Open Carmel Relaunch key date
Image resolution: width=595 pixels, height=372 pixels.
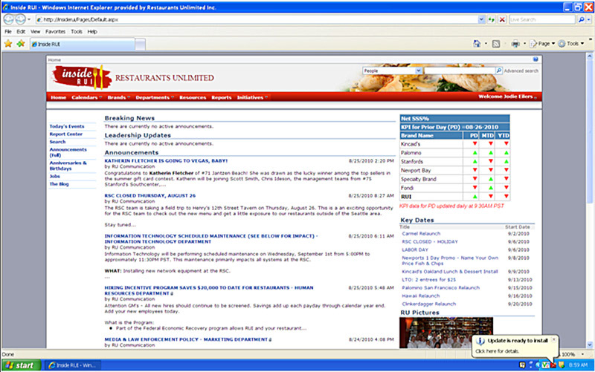pyautogui.click(x=421, y=234)
